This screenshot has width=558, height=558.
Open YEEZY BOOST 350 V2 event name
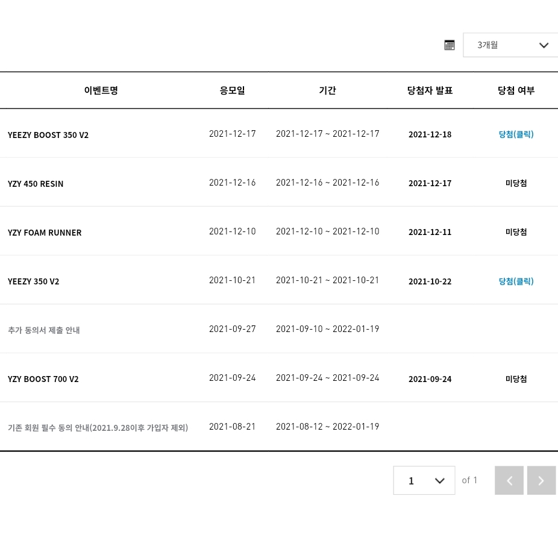pos(48,135)
